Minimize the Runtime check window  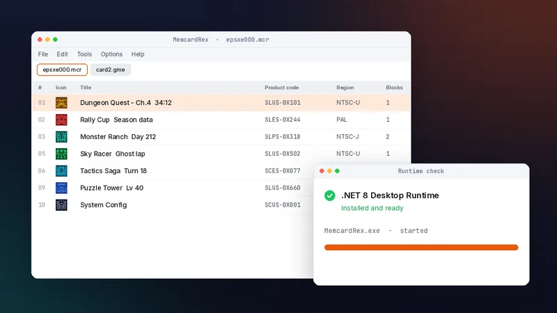329,171
